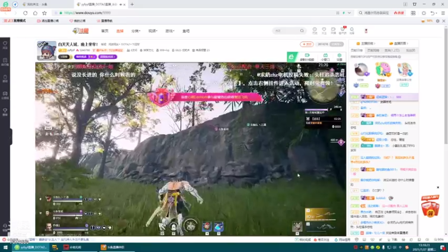Expand the 分类 navigation dropdown
The width and height of the screenshot is (448, 252).
[136, 31]
